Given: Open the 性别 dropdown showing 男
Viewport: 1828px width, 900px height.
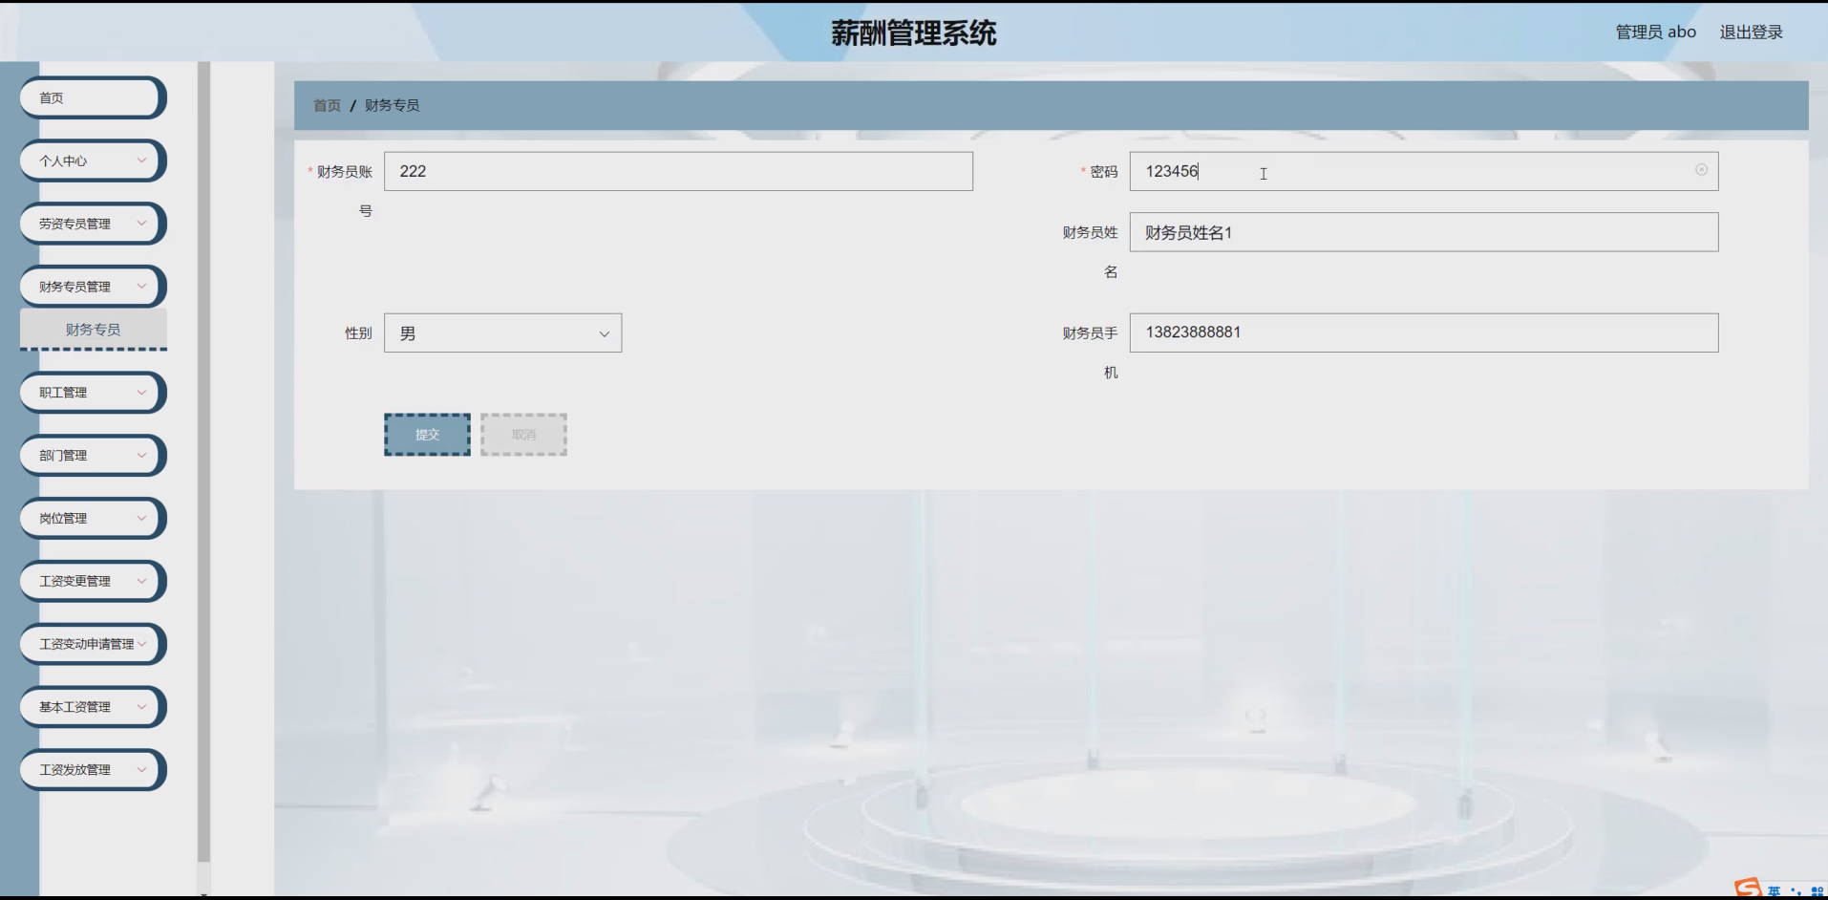Looking at the screenshot, I should (502, 333).
